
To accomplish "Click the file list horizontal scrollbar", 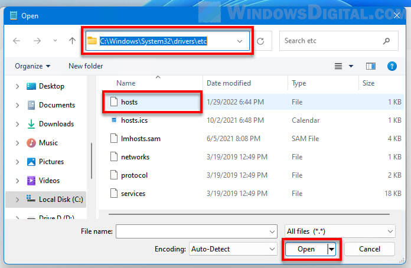I will [249, 214].
